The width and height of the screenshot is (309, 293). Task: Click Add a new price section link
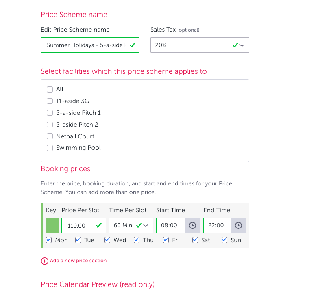click(78, 261)
